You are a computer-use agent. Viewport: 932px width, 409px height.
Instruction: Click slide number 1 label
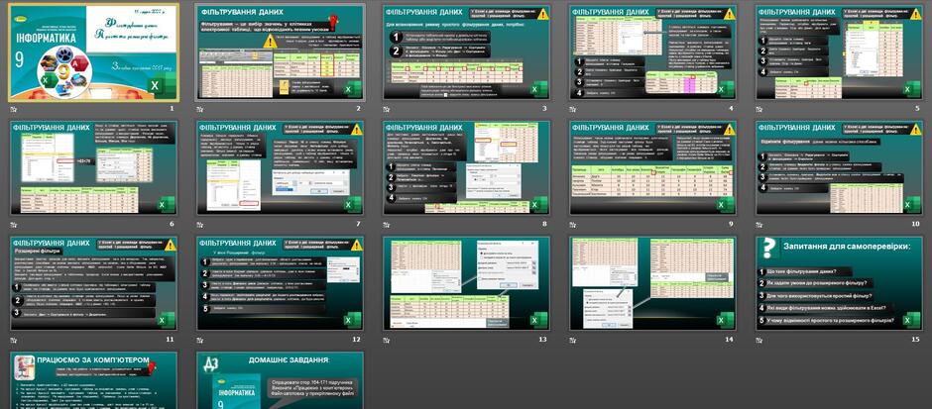click(172, 109)
